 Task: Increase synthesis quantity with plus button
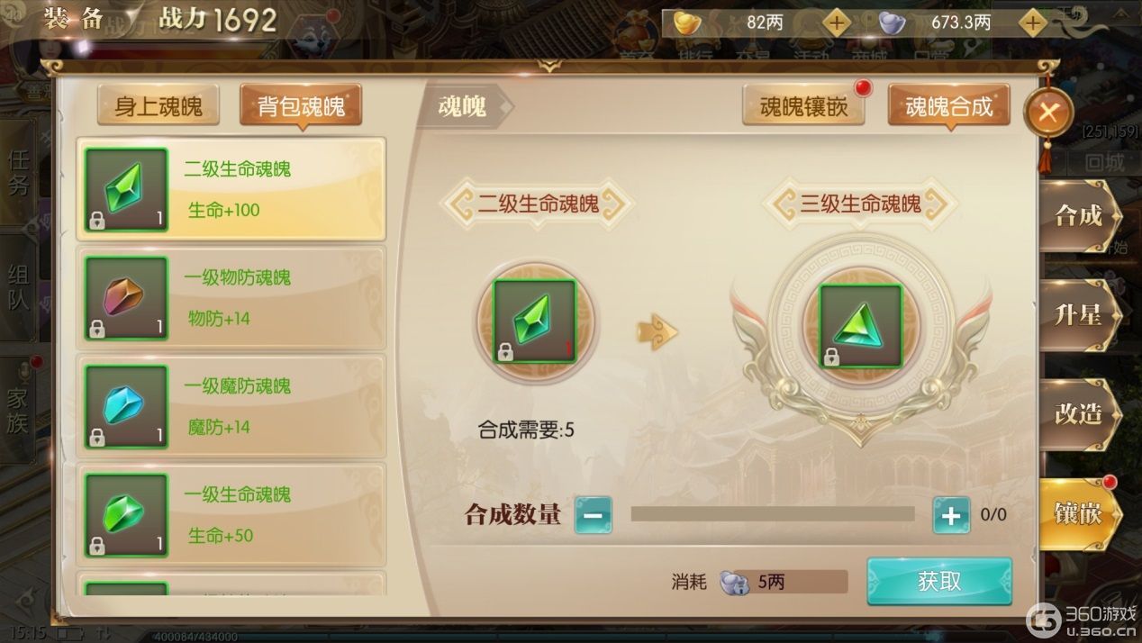click(x=951, y=516)
